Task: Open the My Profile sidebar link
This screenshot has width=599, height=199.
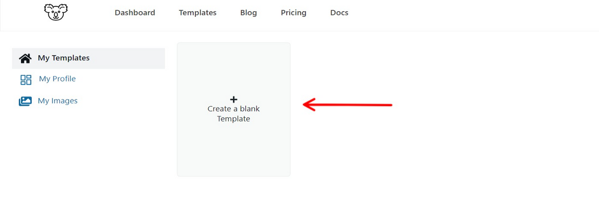Action: coord(57,79)
